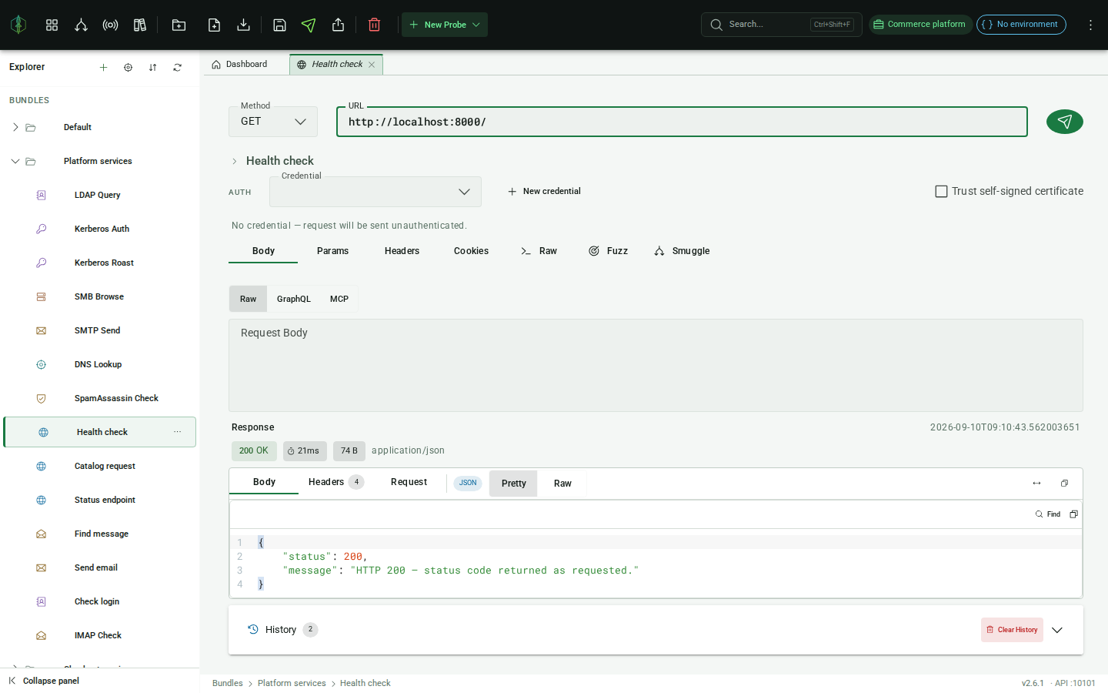Close the Health check tab
Image resolution: width=1108 pixels, height=693 pixels.
372,65
